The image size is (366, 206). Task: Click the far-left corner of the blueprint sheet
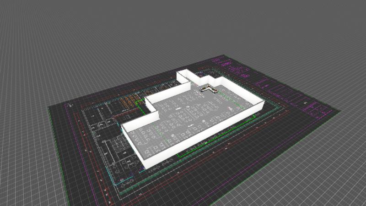[49, 108]
